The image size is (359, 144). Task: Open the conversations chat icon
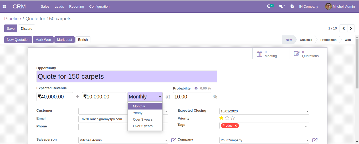pyautogui.click(x=281, y=6)
